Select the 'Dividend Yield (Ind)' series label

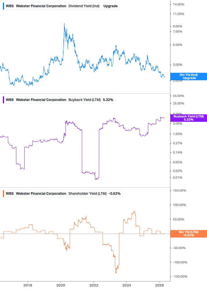[x=85, y=6]
